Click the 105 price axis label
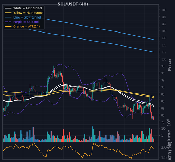The image size is (175, 162). pyautogui.click(x=164, y=45)
